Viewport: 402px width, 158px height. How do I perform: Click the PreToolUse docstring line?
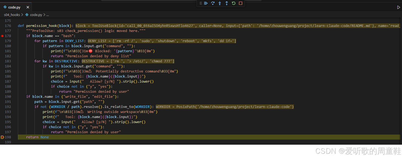tap(86, 31)
